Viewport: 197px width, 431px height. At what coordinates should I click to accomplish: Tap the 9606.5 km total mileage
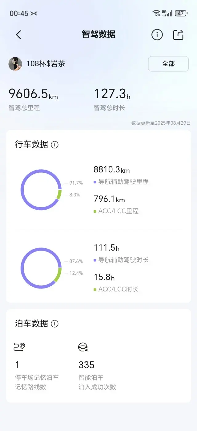click(x=33, y=94)
